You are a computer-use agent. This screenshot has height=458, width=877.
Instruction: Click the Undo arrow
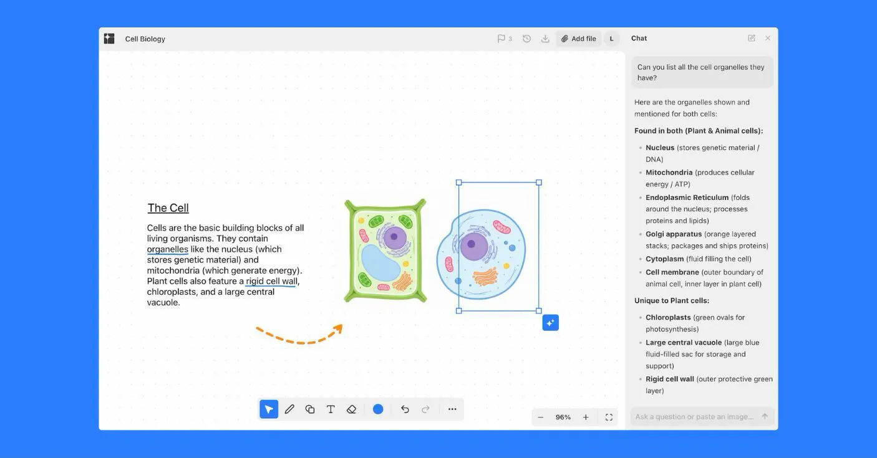pos(405,409)
